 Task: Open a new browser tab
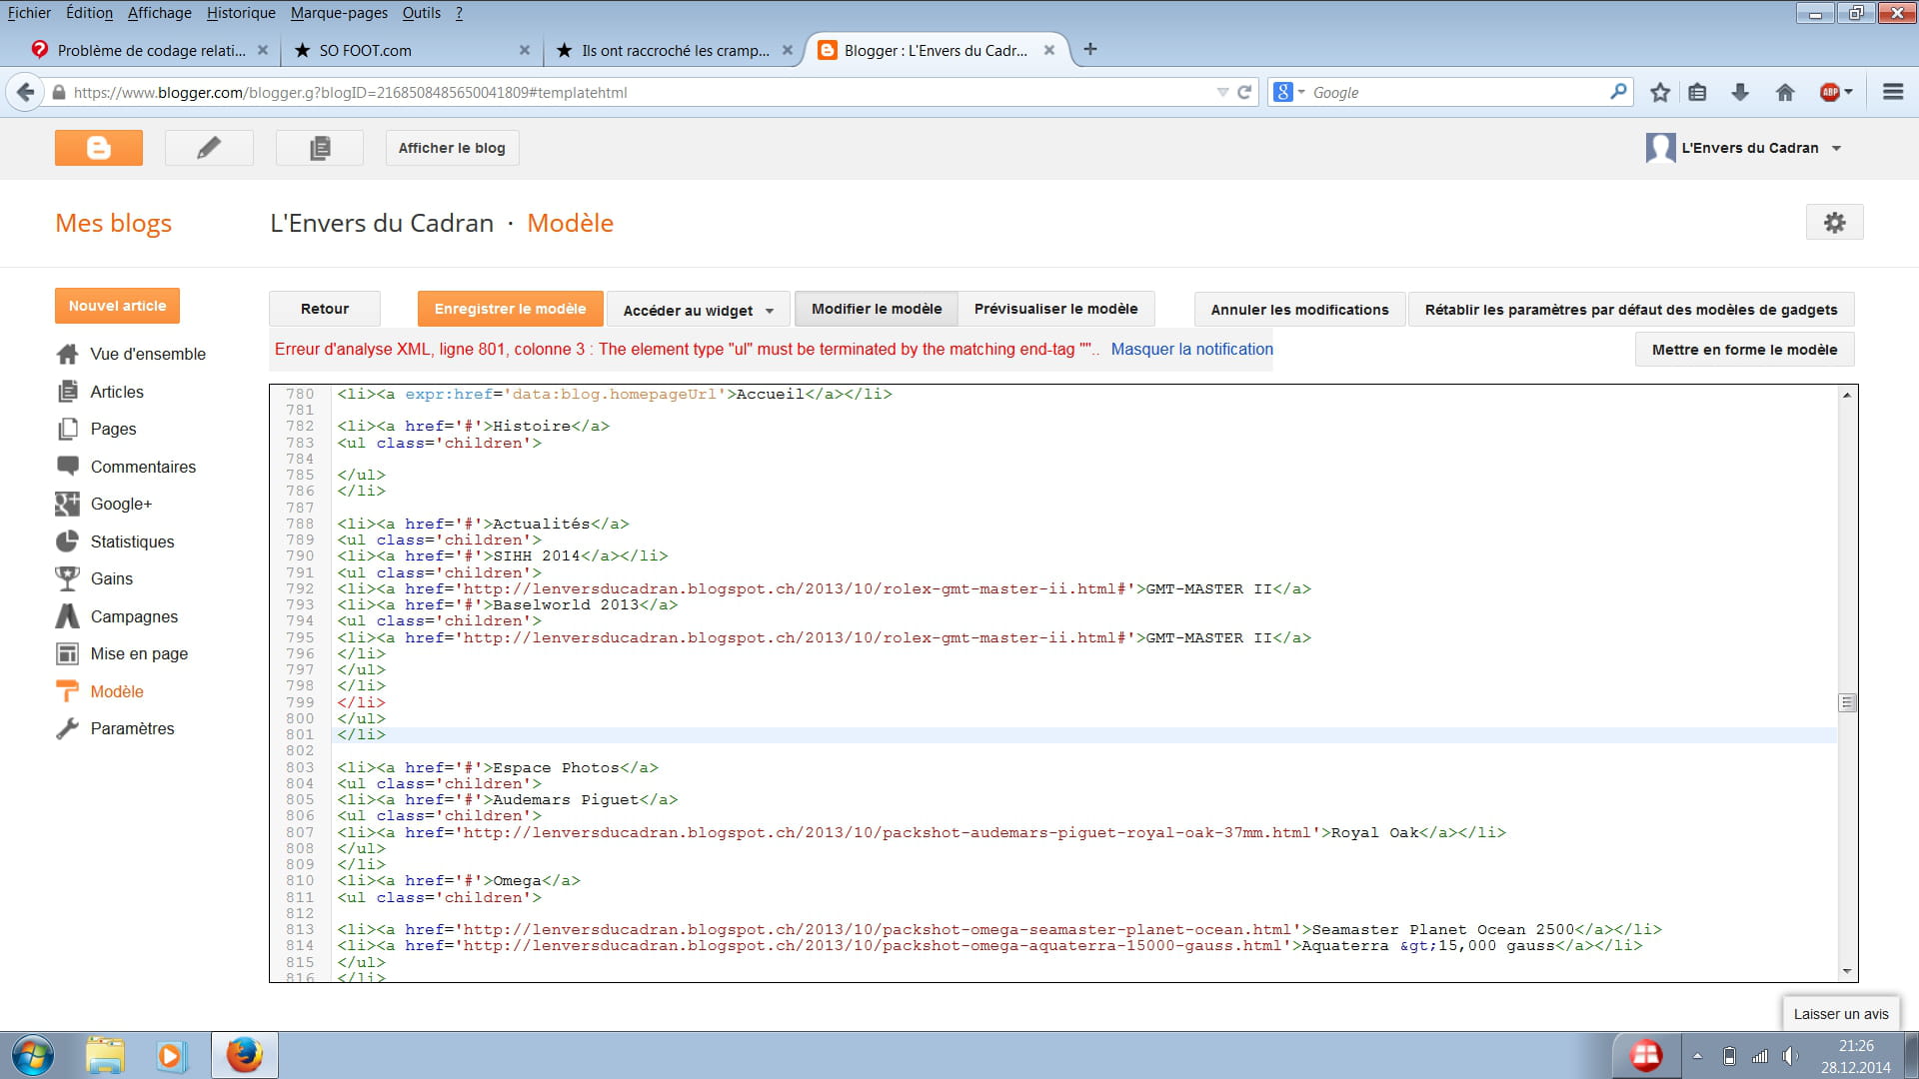coord(1090,49)
